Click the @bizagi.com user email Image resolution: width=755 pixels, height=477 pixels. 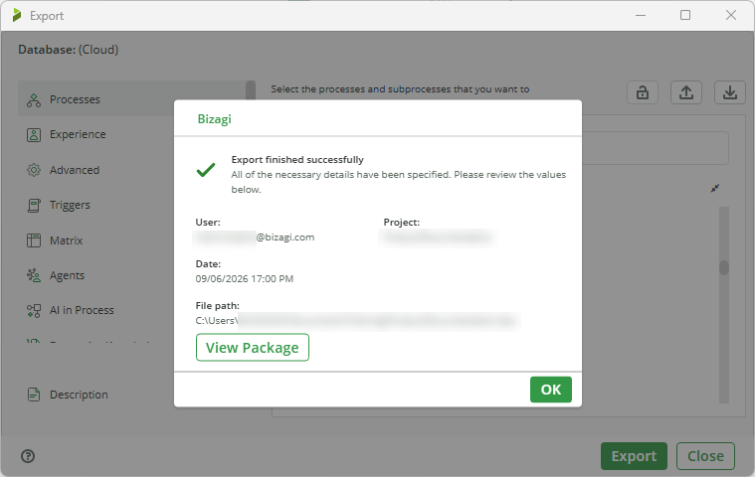[285, 238]
